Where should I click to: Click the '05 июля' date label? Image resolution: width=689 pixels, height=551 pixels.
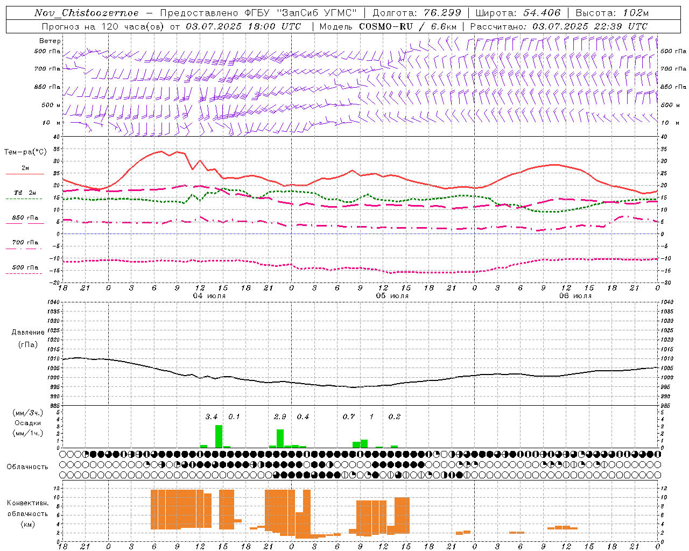[392, 296]
